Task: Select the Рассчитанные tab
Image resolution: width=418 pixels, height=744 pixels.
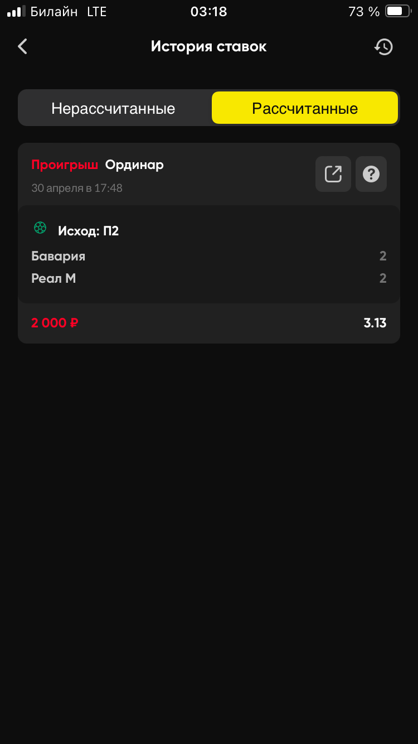Action: tap(305, 108)
